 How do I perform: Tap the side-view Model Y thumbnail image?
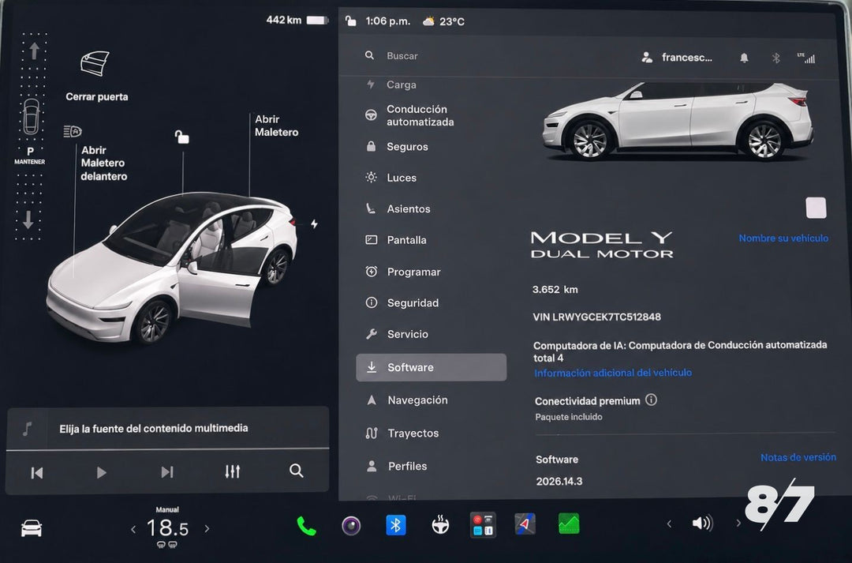(x=678, y=122)
